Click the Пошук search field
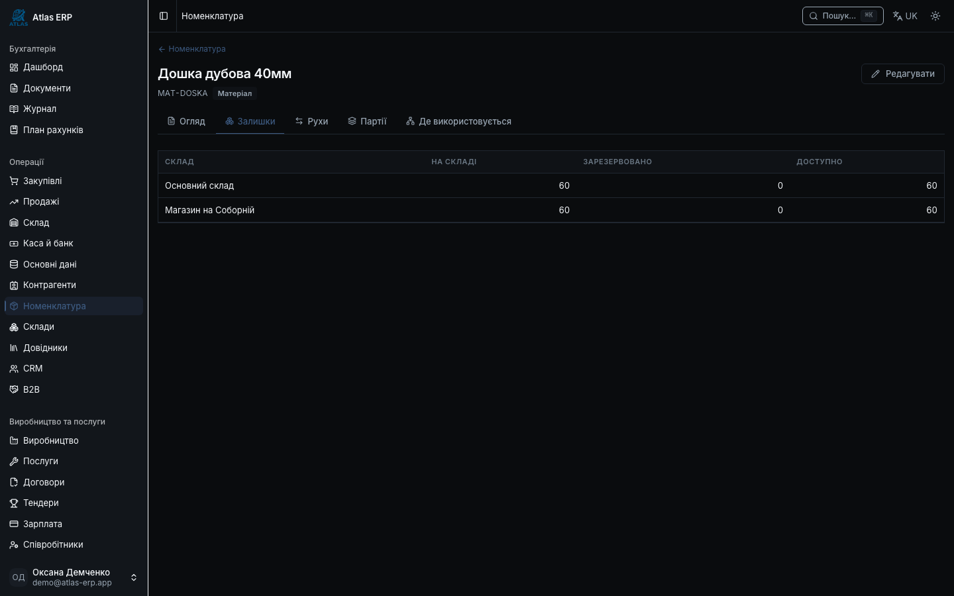This screenshot has height=596, width=954. coord(843,16)
